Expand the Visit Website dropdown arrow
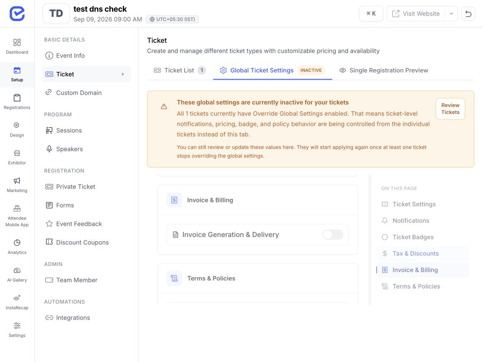 (451, 13)
